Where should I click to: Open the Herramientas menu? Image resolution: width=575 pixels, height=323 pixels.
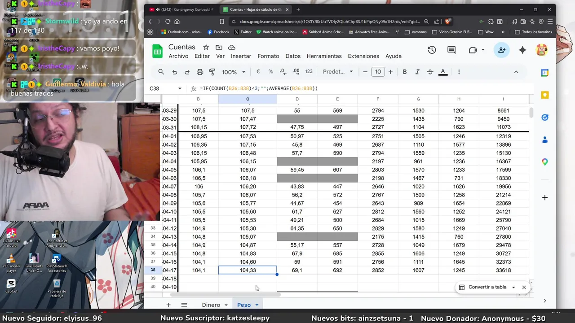324,56
